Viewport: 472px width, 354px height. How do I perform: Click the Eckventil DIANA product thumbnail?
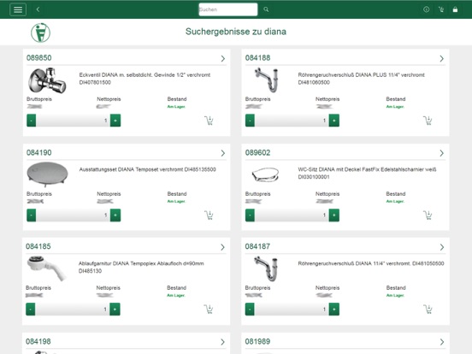47,80
